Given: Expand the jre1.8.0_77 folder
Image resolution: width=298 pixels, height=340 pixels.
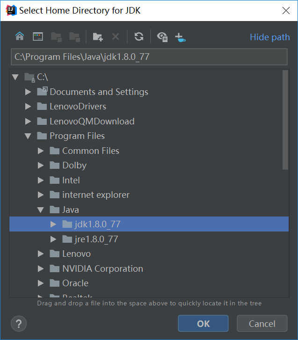Looking at the screenshot, I should (x=53, y=239).
